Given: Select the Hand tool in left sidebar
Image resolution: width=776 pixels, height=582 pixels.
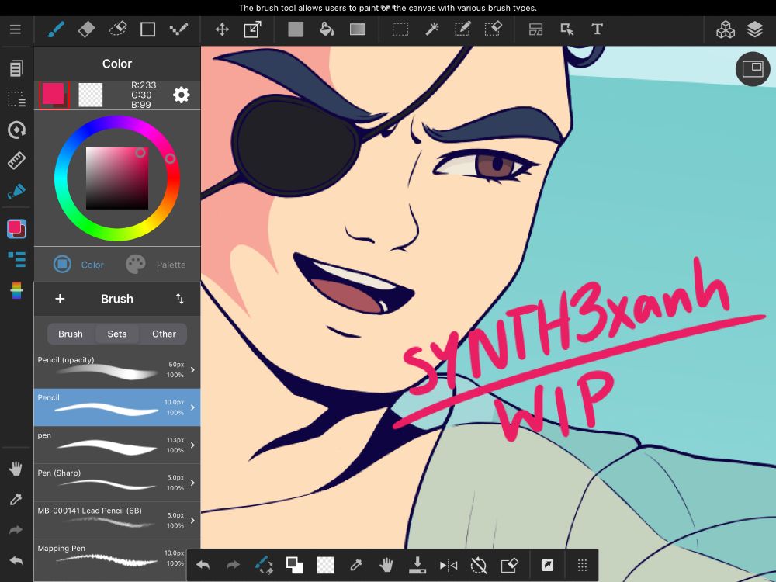Looking at the screenshot, I should click(16, 468).
